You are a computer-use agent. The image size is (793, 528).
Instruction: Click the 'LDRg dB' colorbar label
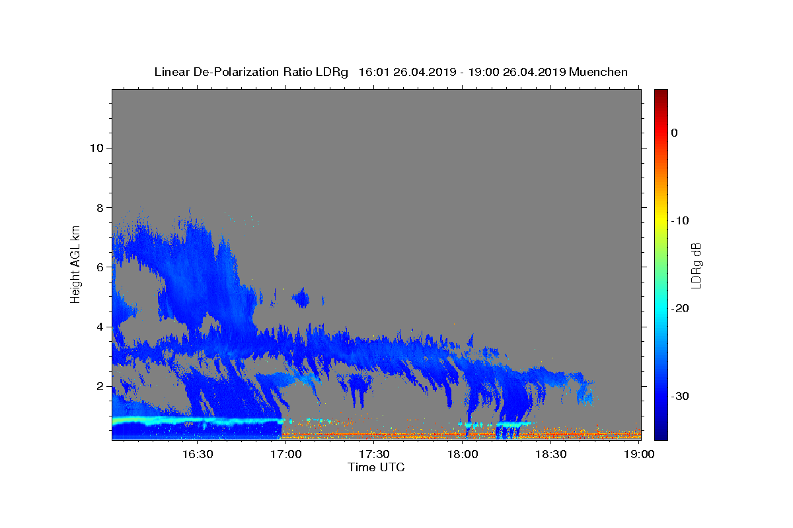tap(696, 265)
